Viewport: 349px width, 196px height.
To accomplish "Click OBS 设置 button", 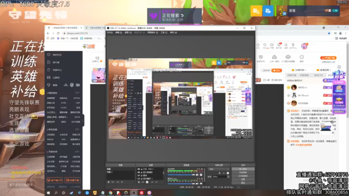I will [x=243, y=179].
